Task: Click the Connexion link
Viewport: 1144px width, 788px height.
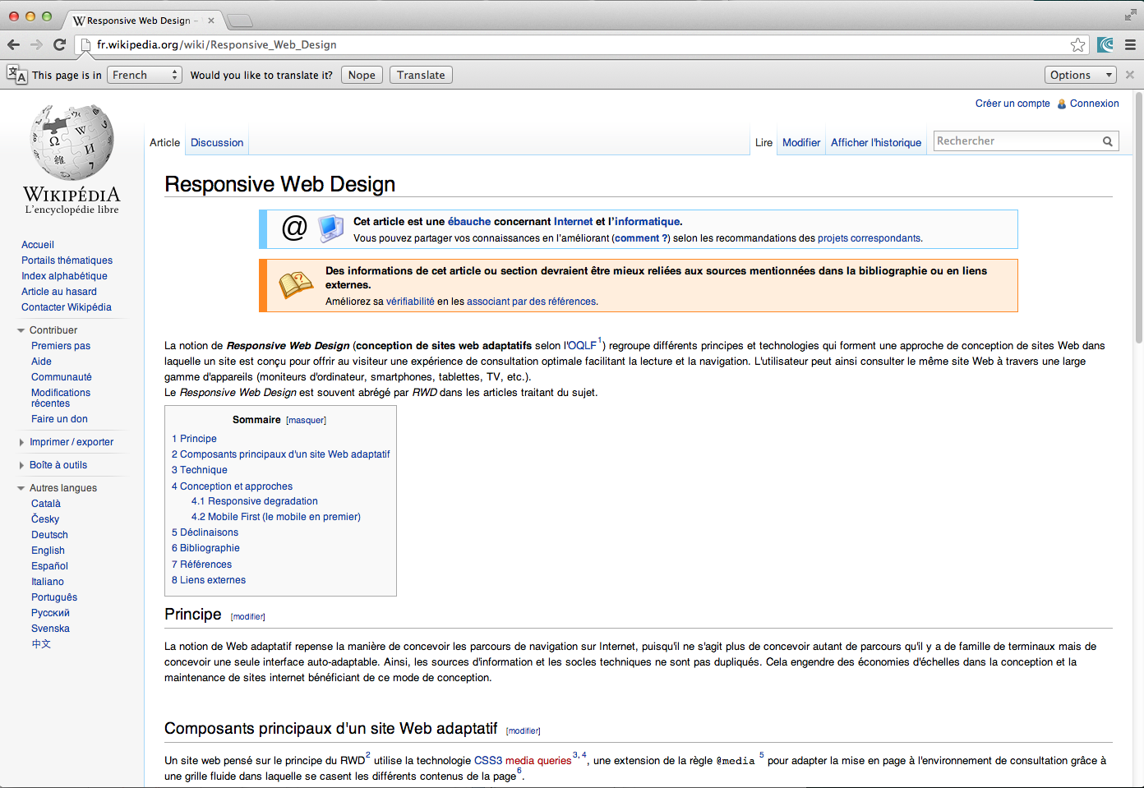Action: click(x=1094, y=104)
